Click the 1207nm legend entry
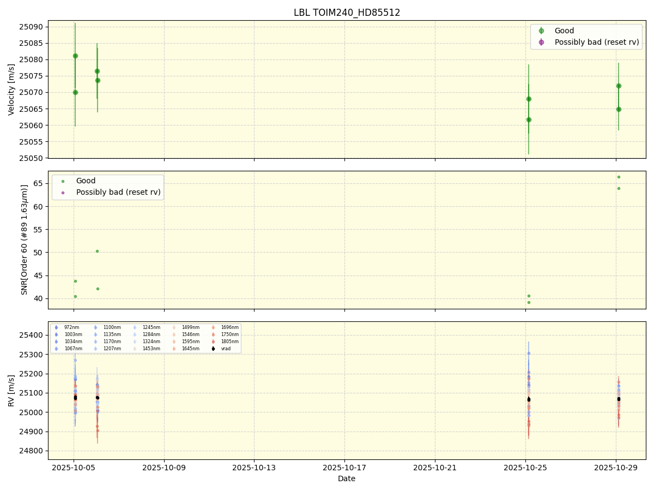Screen dimensions: 654x491 [x=107, y=349]
